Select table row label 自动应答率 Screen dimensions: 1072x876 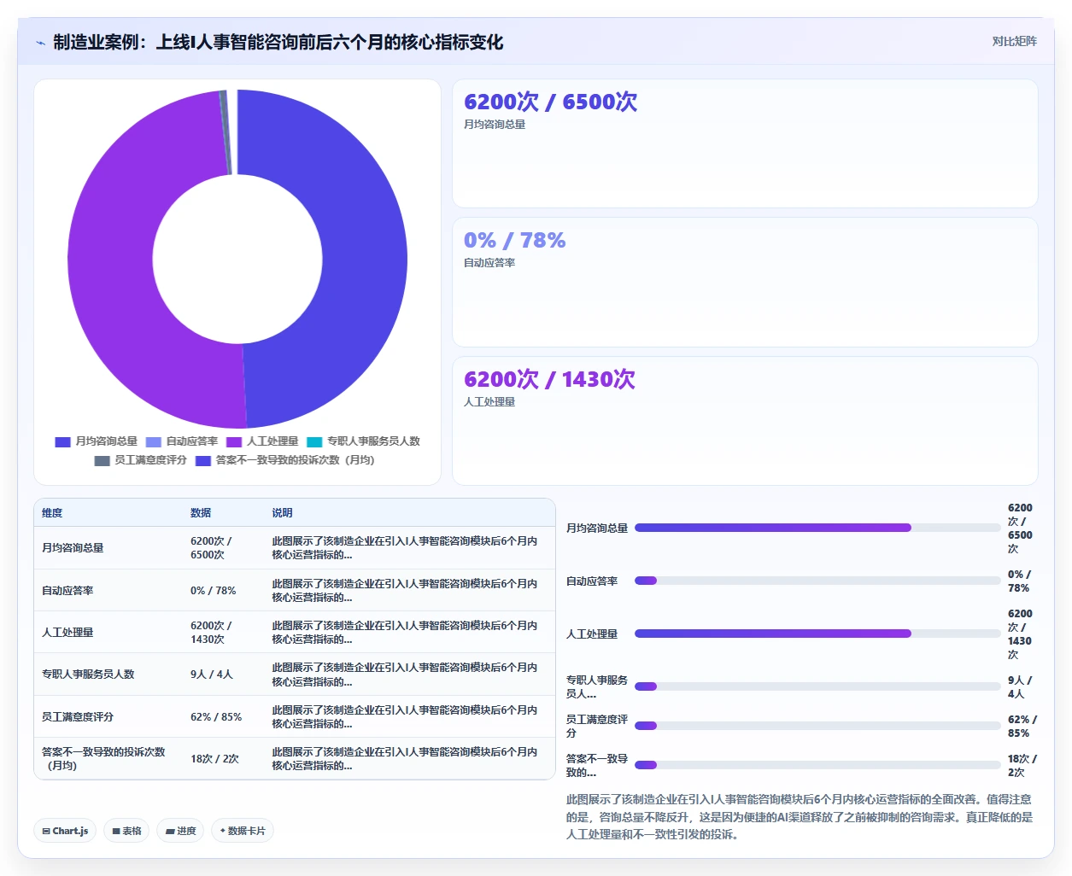(x=67, y=591)
